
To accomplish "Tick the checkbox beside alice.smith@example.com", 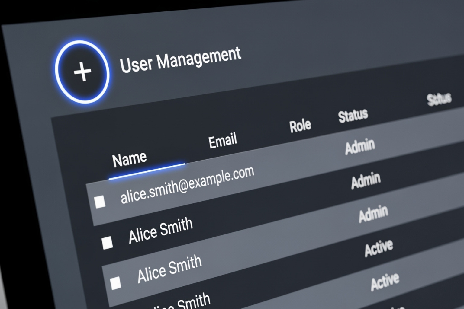I will pos(100,202).
